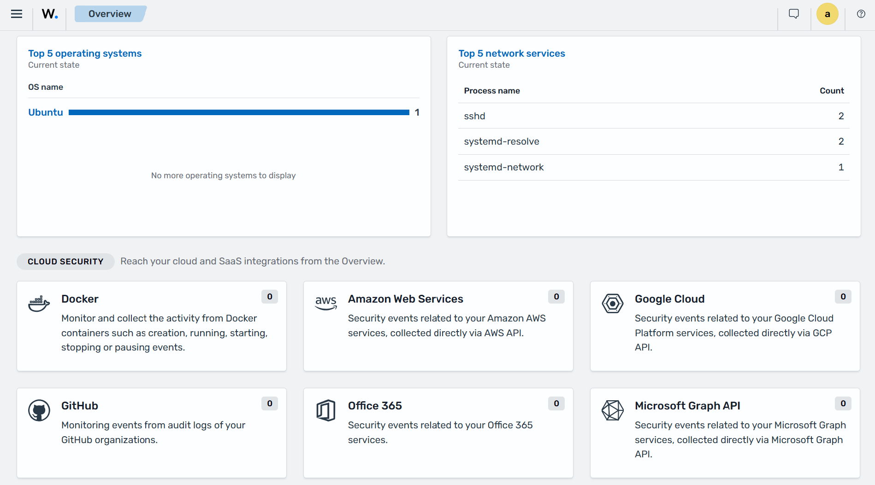Select the systemd-resolve process row
Screen dimensions: 875x485
coord(654,141)
